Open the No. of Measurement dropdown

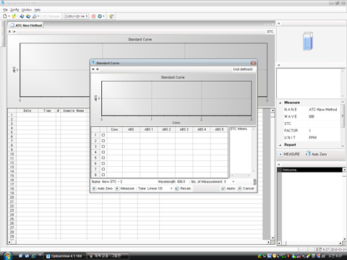coord(233,181)
